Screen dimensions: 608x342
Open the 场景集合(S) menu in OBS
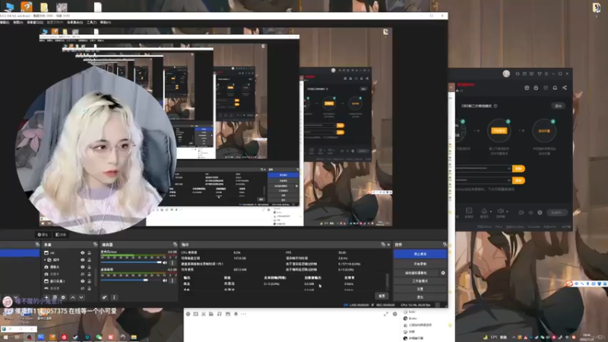(74, 23)
